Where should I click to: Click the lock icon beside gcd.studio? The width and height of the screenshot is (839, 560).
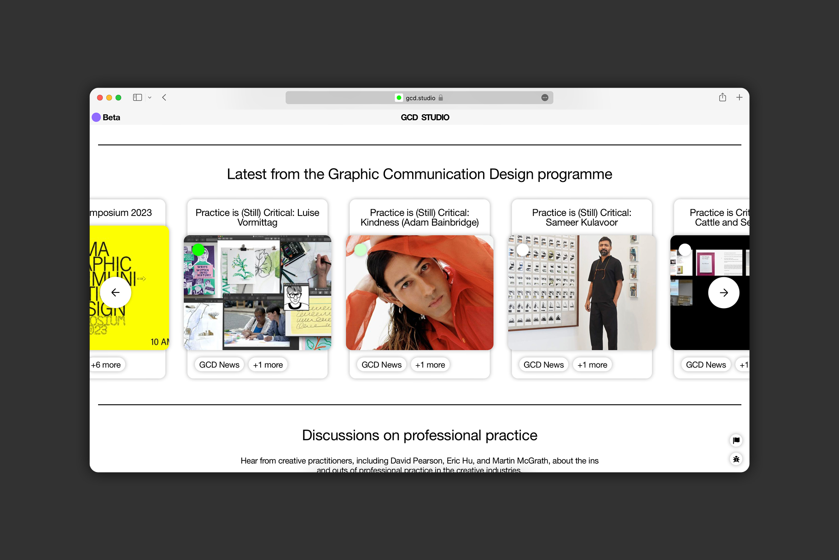click(x=441, y=98)
